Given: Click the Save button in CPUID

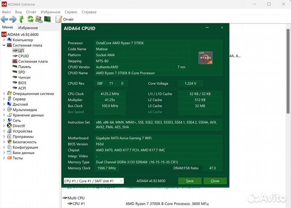Looking at the screenshot, I should pyautogui.click(x=190, y=181).
